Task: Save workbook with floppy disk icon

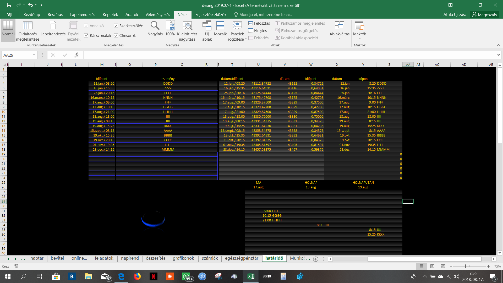Action: (9, 5)
